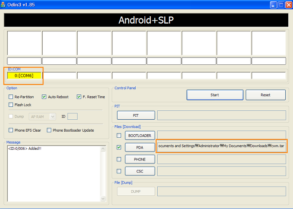
Task: Toggle the F. Reset Time checkbox
Action: [79, 97]
